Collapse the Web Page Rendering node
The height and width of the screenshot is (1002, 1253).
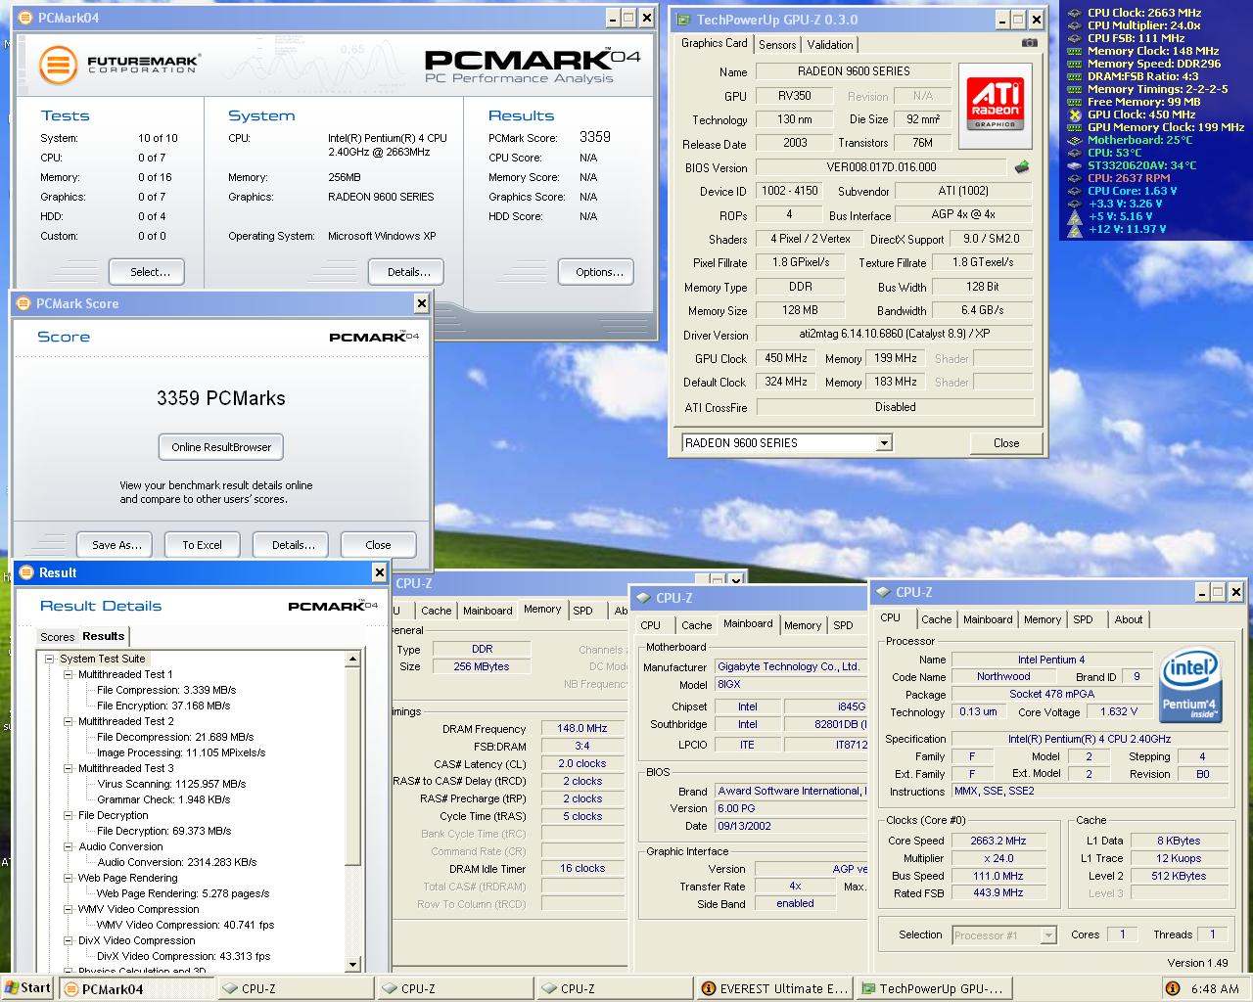click(69, 878)
